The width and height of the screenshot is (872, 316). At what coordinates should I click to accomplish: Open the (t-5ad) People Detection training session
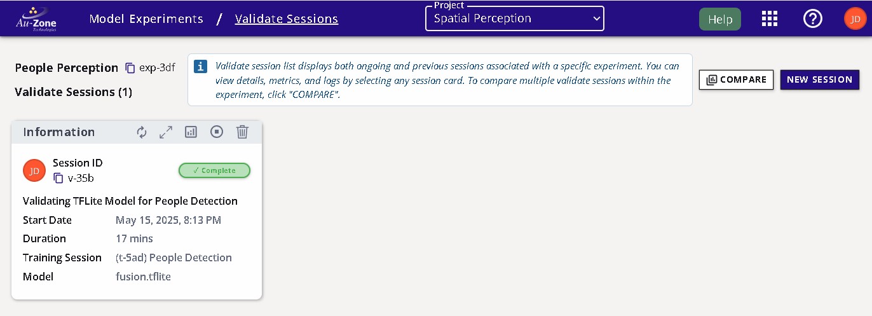(174, 258)
